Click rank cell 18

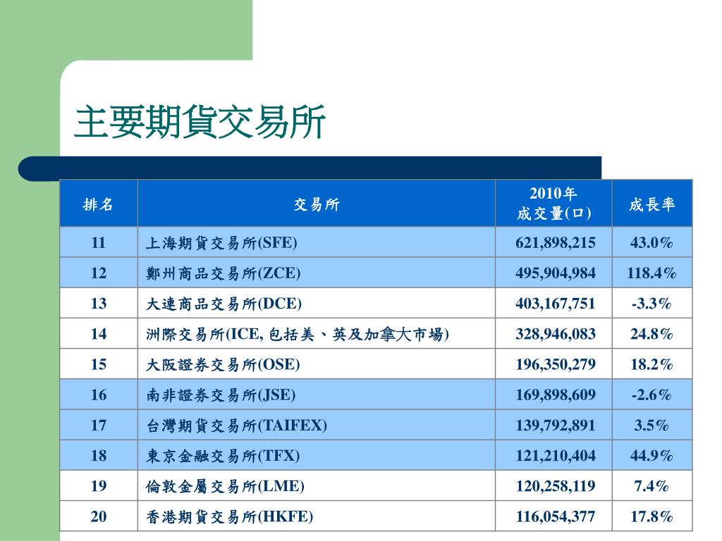tap(99, 455)
